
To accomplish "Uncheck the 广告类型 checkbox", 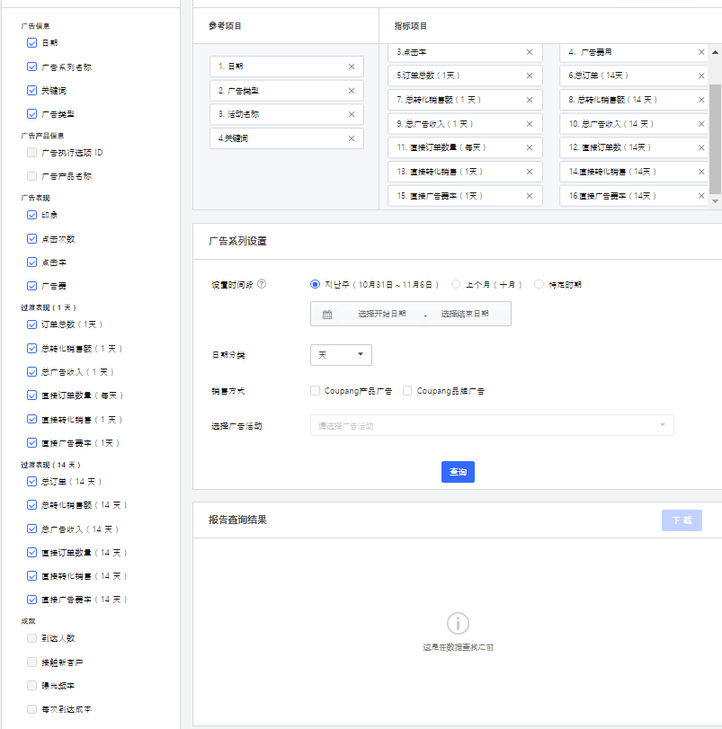I will 31,114.
